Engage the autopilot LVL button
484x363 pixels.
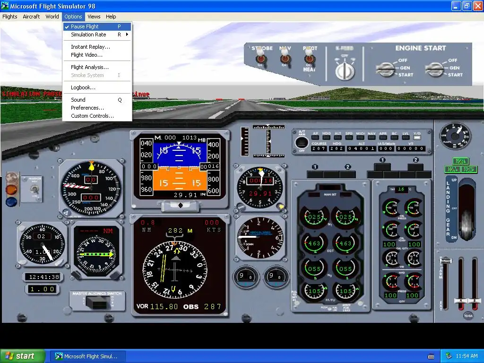406,138
